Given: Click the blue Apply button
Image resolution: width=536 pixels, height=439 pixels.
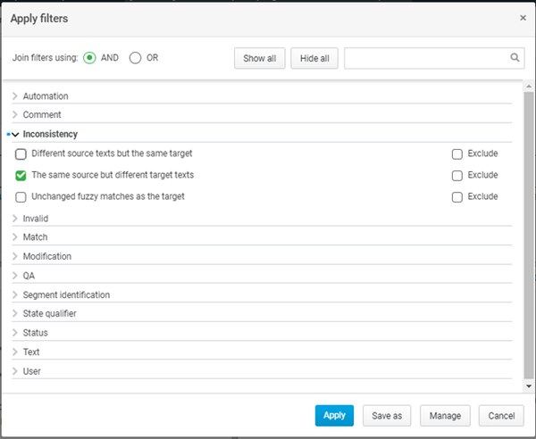Looking at the screenshot, I should coord(334,416).
